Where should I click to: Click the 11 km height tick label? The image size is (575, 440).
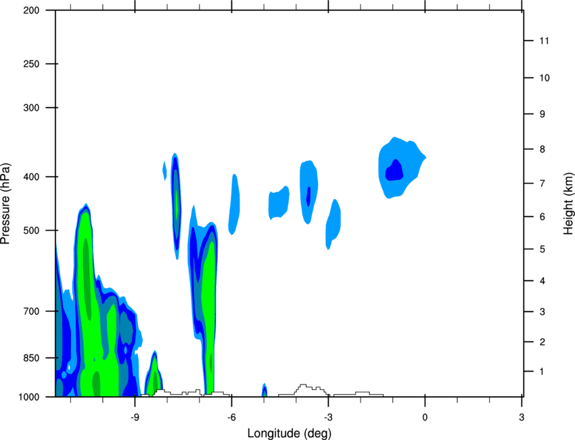545,41
